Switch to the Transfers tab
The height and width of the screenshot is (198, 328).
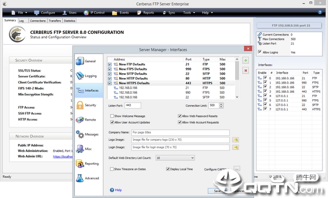pyautogui.click(x=55, y=21)
